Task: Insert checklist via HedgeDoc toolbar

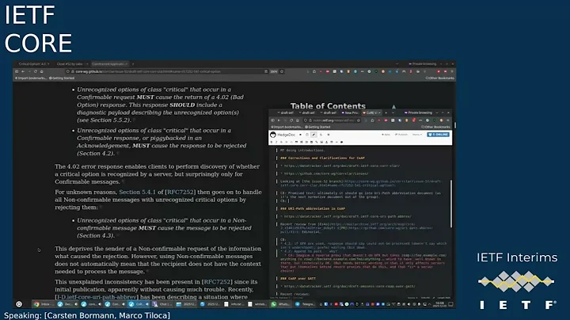Action: click(x=312, y=142)
